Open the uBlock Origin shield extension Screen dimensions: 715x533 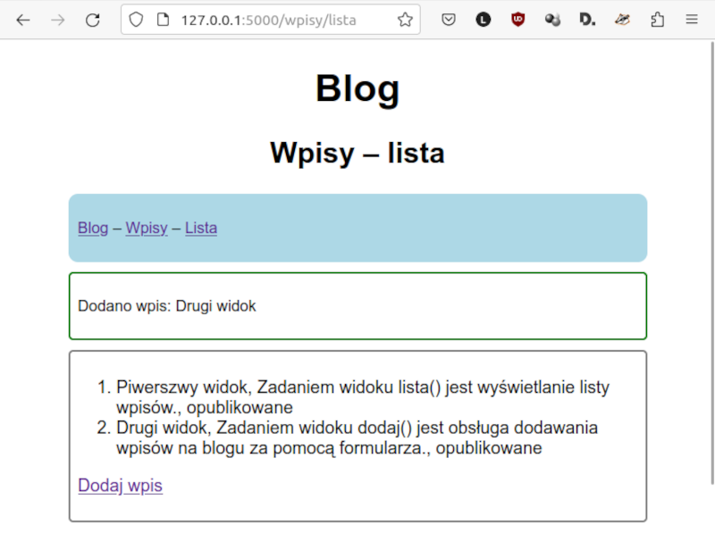point(517,19)
